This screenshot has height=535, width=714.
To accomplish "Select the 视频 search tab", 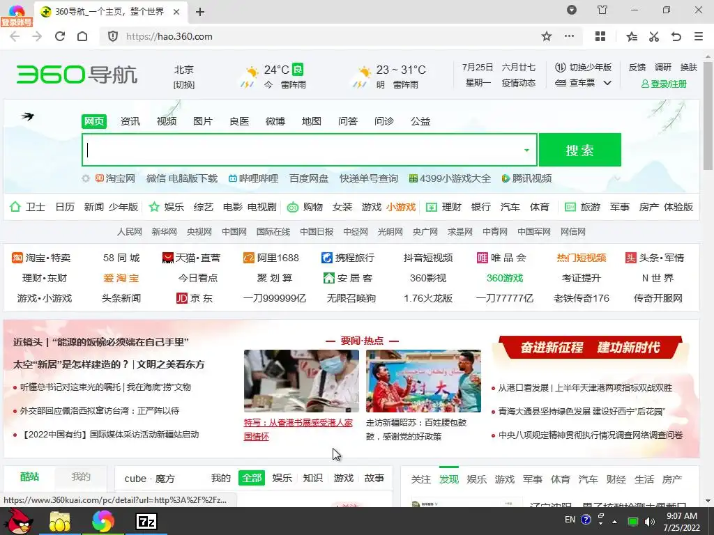I will [x=167, y=121].
